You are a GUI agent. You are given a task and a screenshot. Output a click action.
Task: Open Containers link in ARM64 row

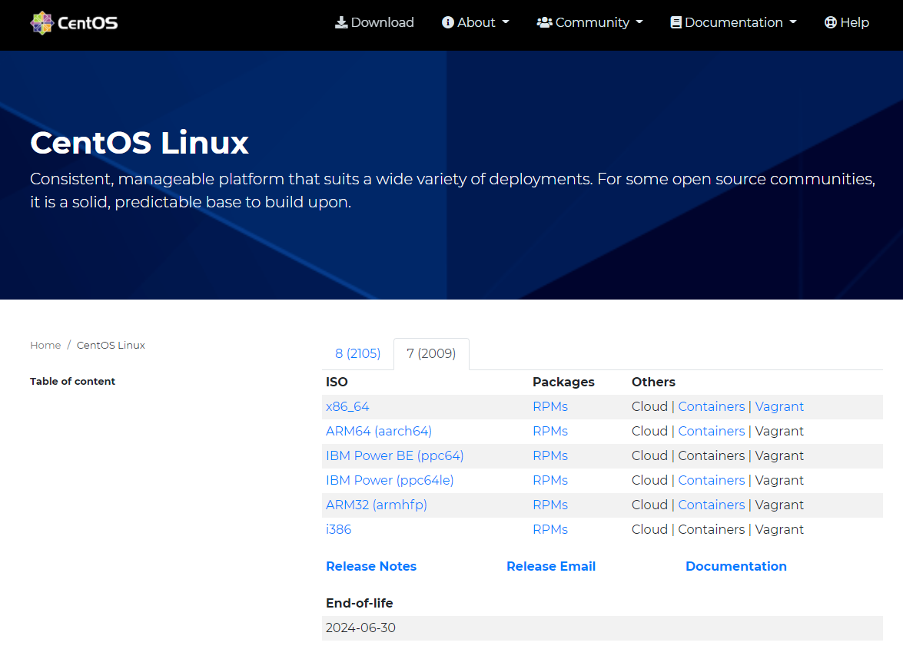pos(711,431)
